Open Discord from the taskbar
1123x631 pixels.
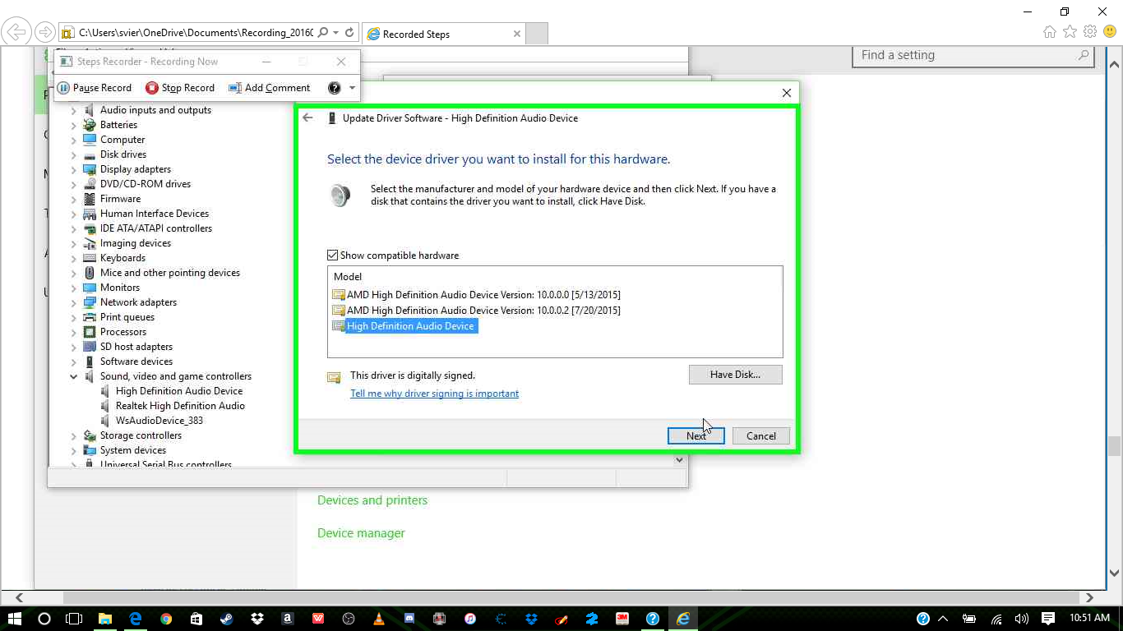tap(409, 619)
